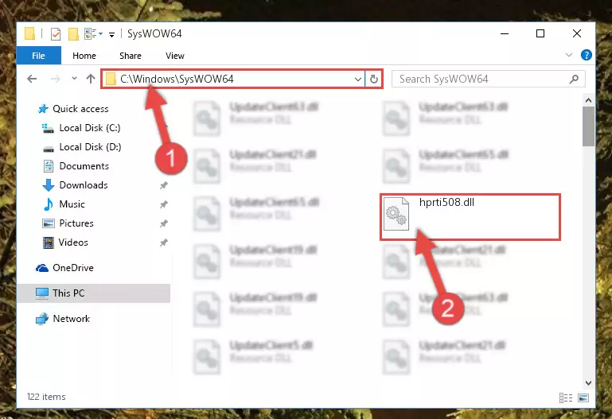Viewport: 612px width, 419px height.
Task: Open Local Disk (C:) in sidebar
Action: 82,128
